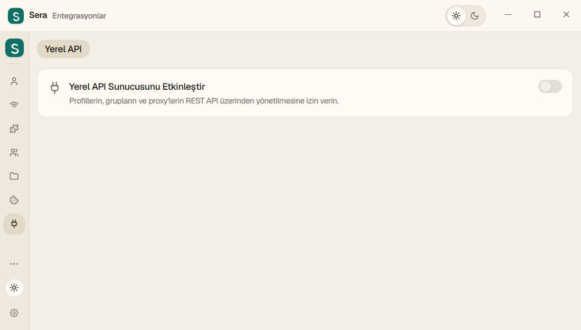Click the sun theme button in sidebar
581x330 pixels.
coord(14,288)
